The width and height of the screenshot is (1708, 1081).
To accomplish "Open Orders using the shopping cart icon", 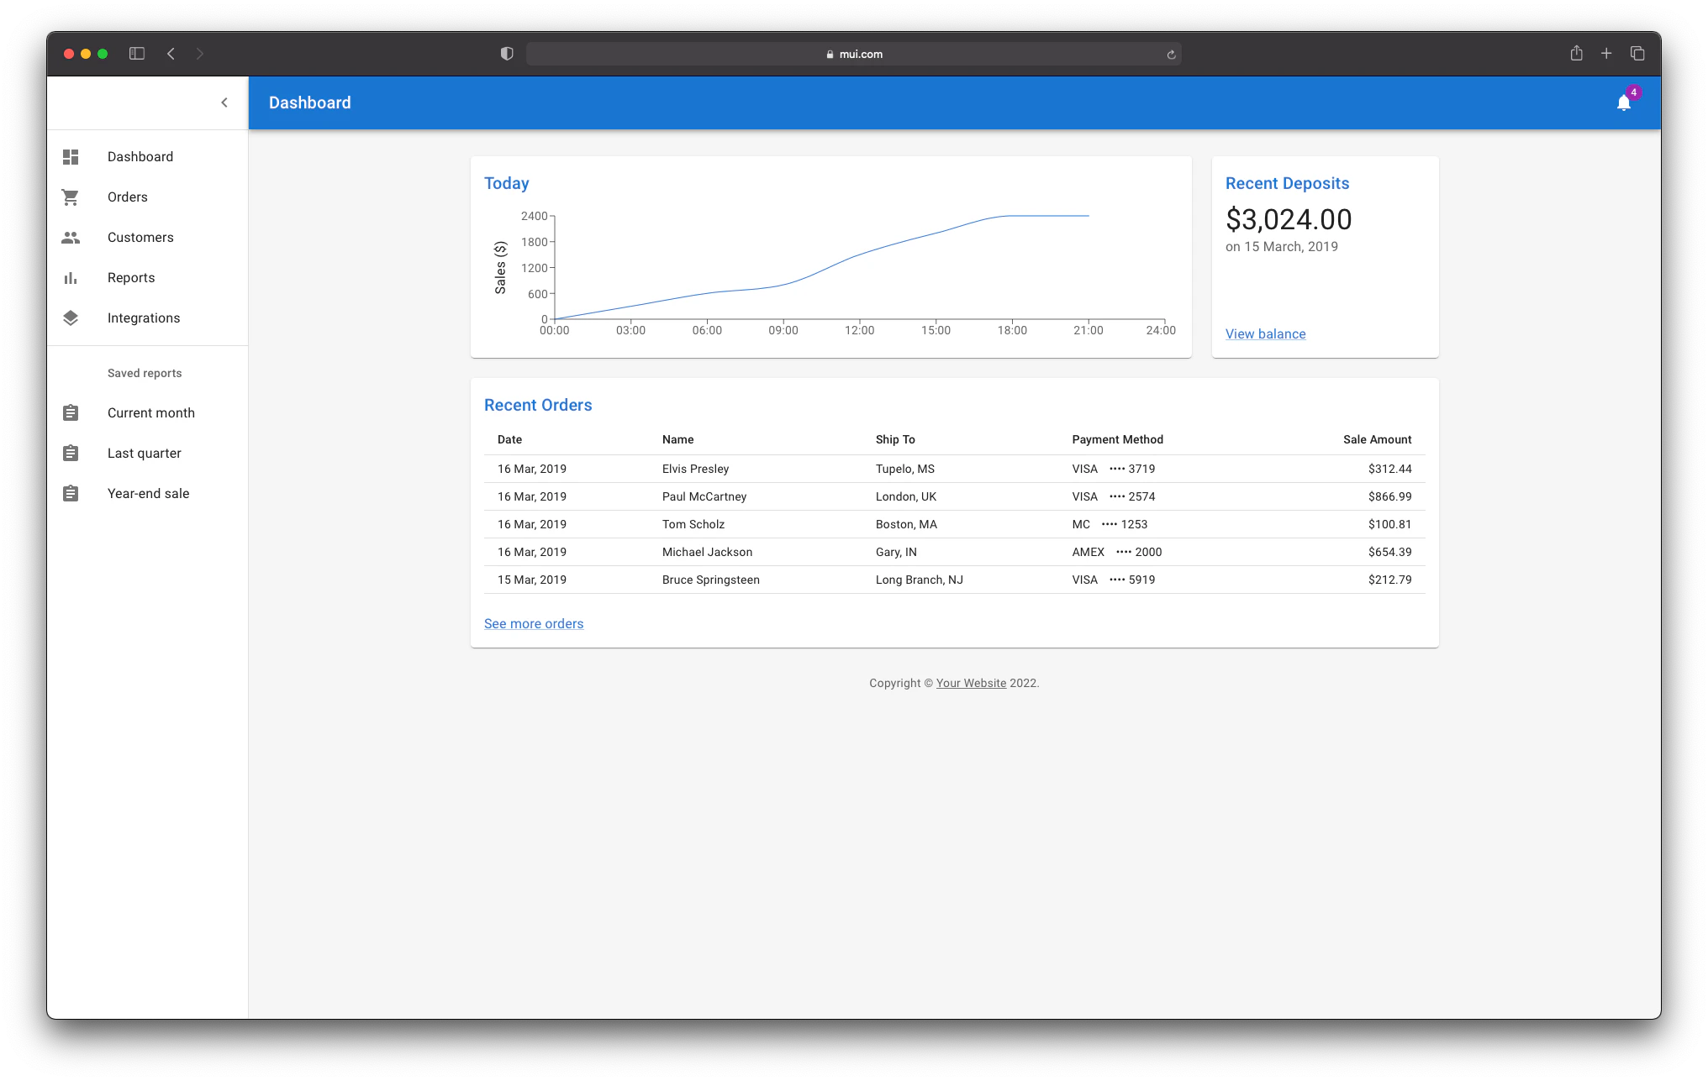I will pyautogui.click(x=71, y=197).
